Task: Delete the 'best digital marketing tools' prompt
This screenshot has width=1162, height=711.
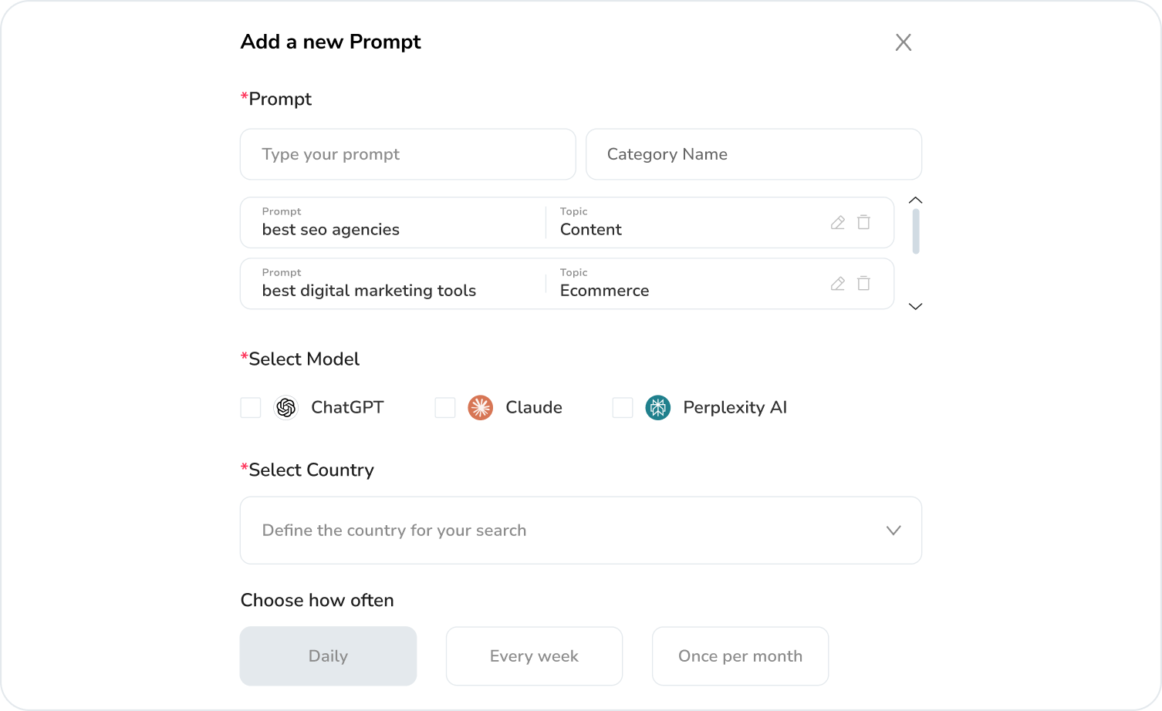Action: 863,284
